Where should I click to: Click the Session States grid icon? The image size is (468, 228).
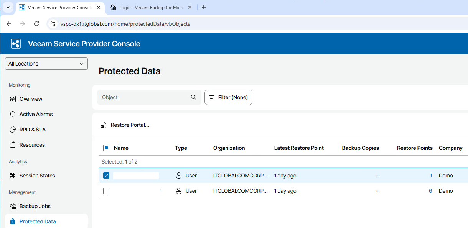(13, 176)
